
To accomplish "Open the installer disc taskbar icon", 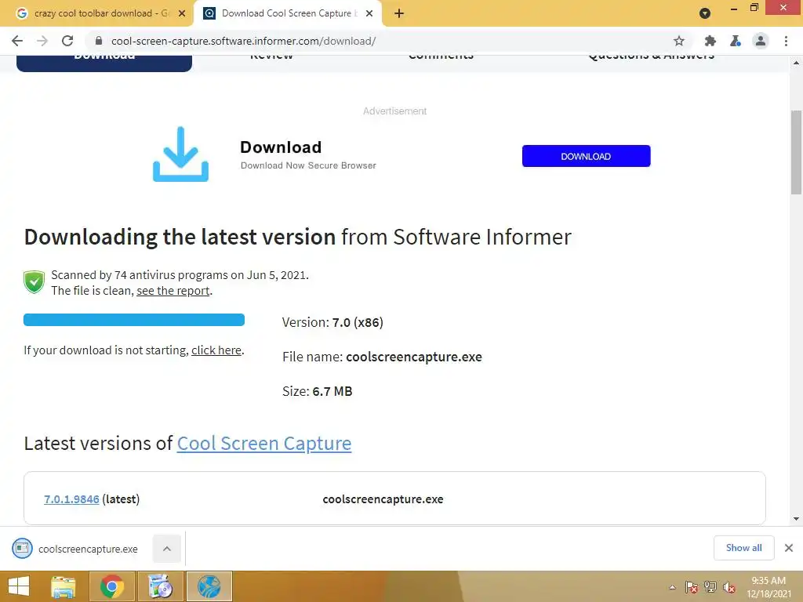I will 160,586.
